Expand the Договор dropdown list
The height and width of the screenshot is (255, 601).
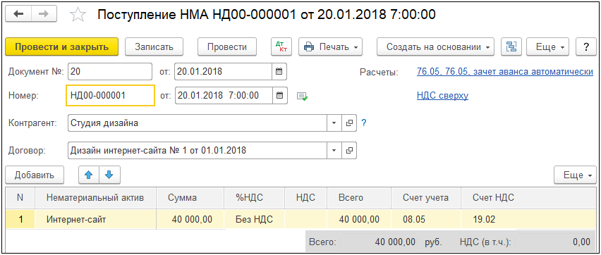334,151
